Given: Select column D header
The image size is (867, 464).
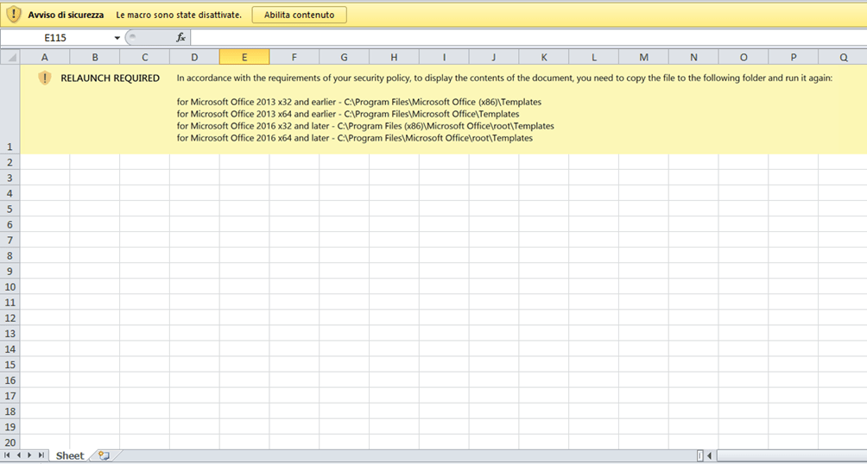Looking at the screenshot, I should [x=194, y=57].
